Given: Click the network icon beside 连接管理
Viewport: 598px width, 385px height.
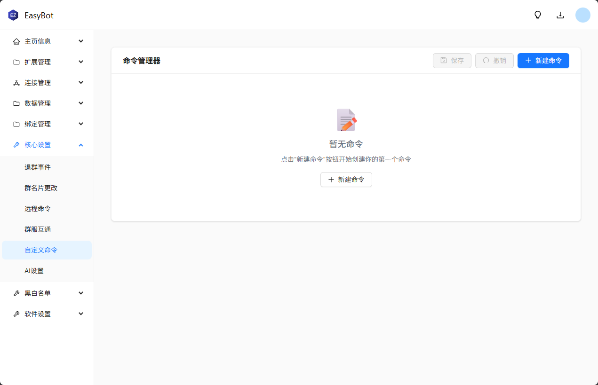Looking at the screenshot, I should pyautogui.click(x=16, y=83).
